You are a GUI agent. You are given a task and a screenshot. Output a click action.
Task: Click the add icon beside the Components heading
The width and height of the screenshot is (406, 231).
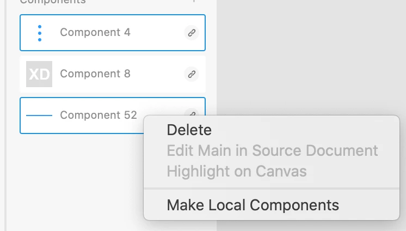pyautogui.click(x=193, y=2)
